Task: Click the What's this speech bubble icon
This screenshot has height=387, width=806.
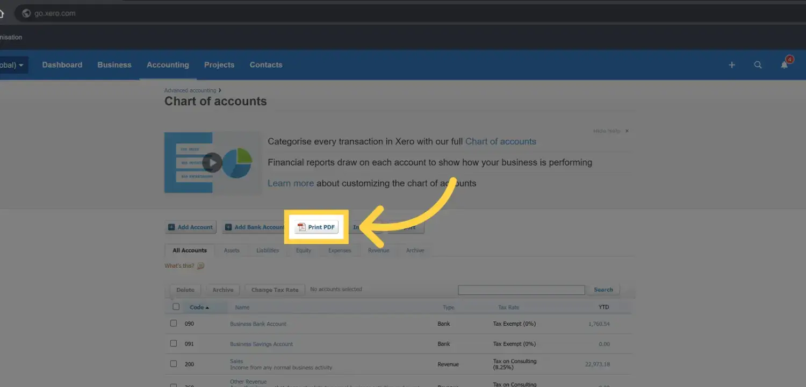Action: (201, 266)
